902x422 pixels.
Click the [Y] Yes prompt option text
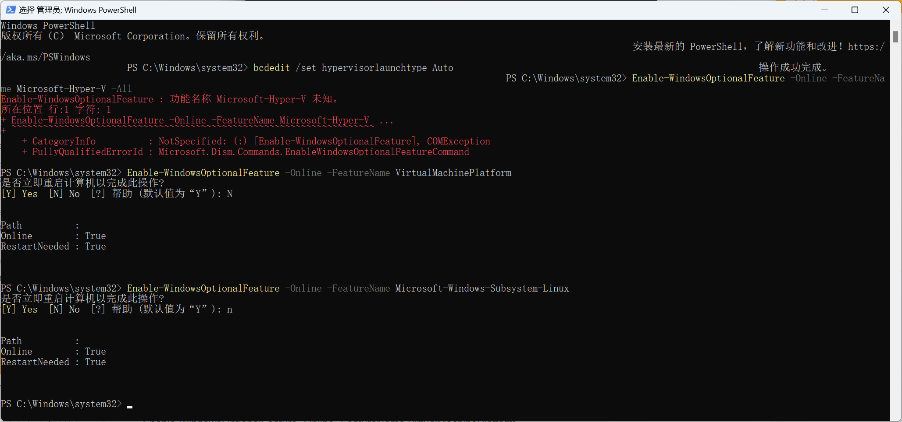[x=20, y=193]
